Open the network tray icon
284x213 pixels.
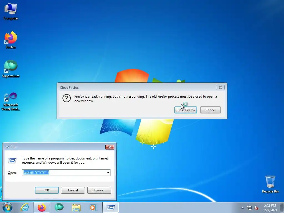click(x=249, y=208)
